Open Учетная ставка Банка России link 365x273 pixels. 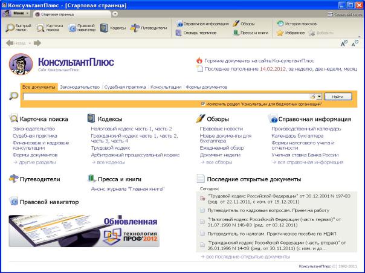[x=305, y=155]
